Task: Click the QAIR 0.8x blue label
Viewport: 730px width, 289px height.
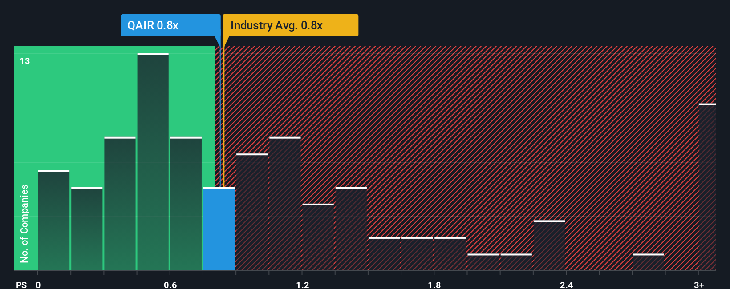Action: click(170, 25)
